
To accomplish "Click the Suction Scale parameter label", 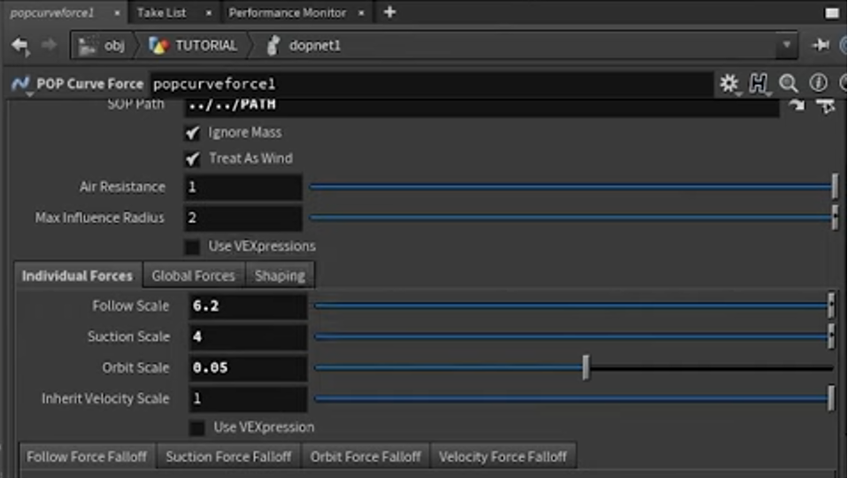I will coord(128,337).
